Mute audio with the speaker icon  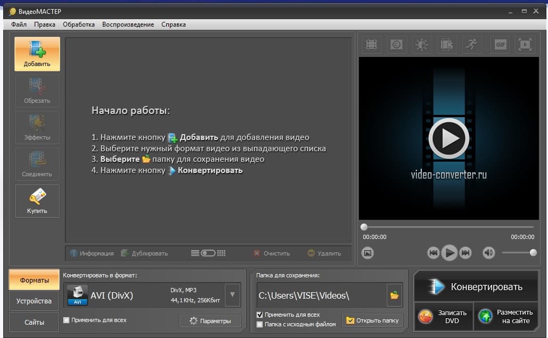point(488,252)
